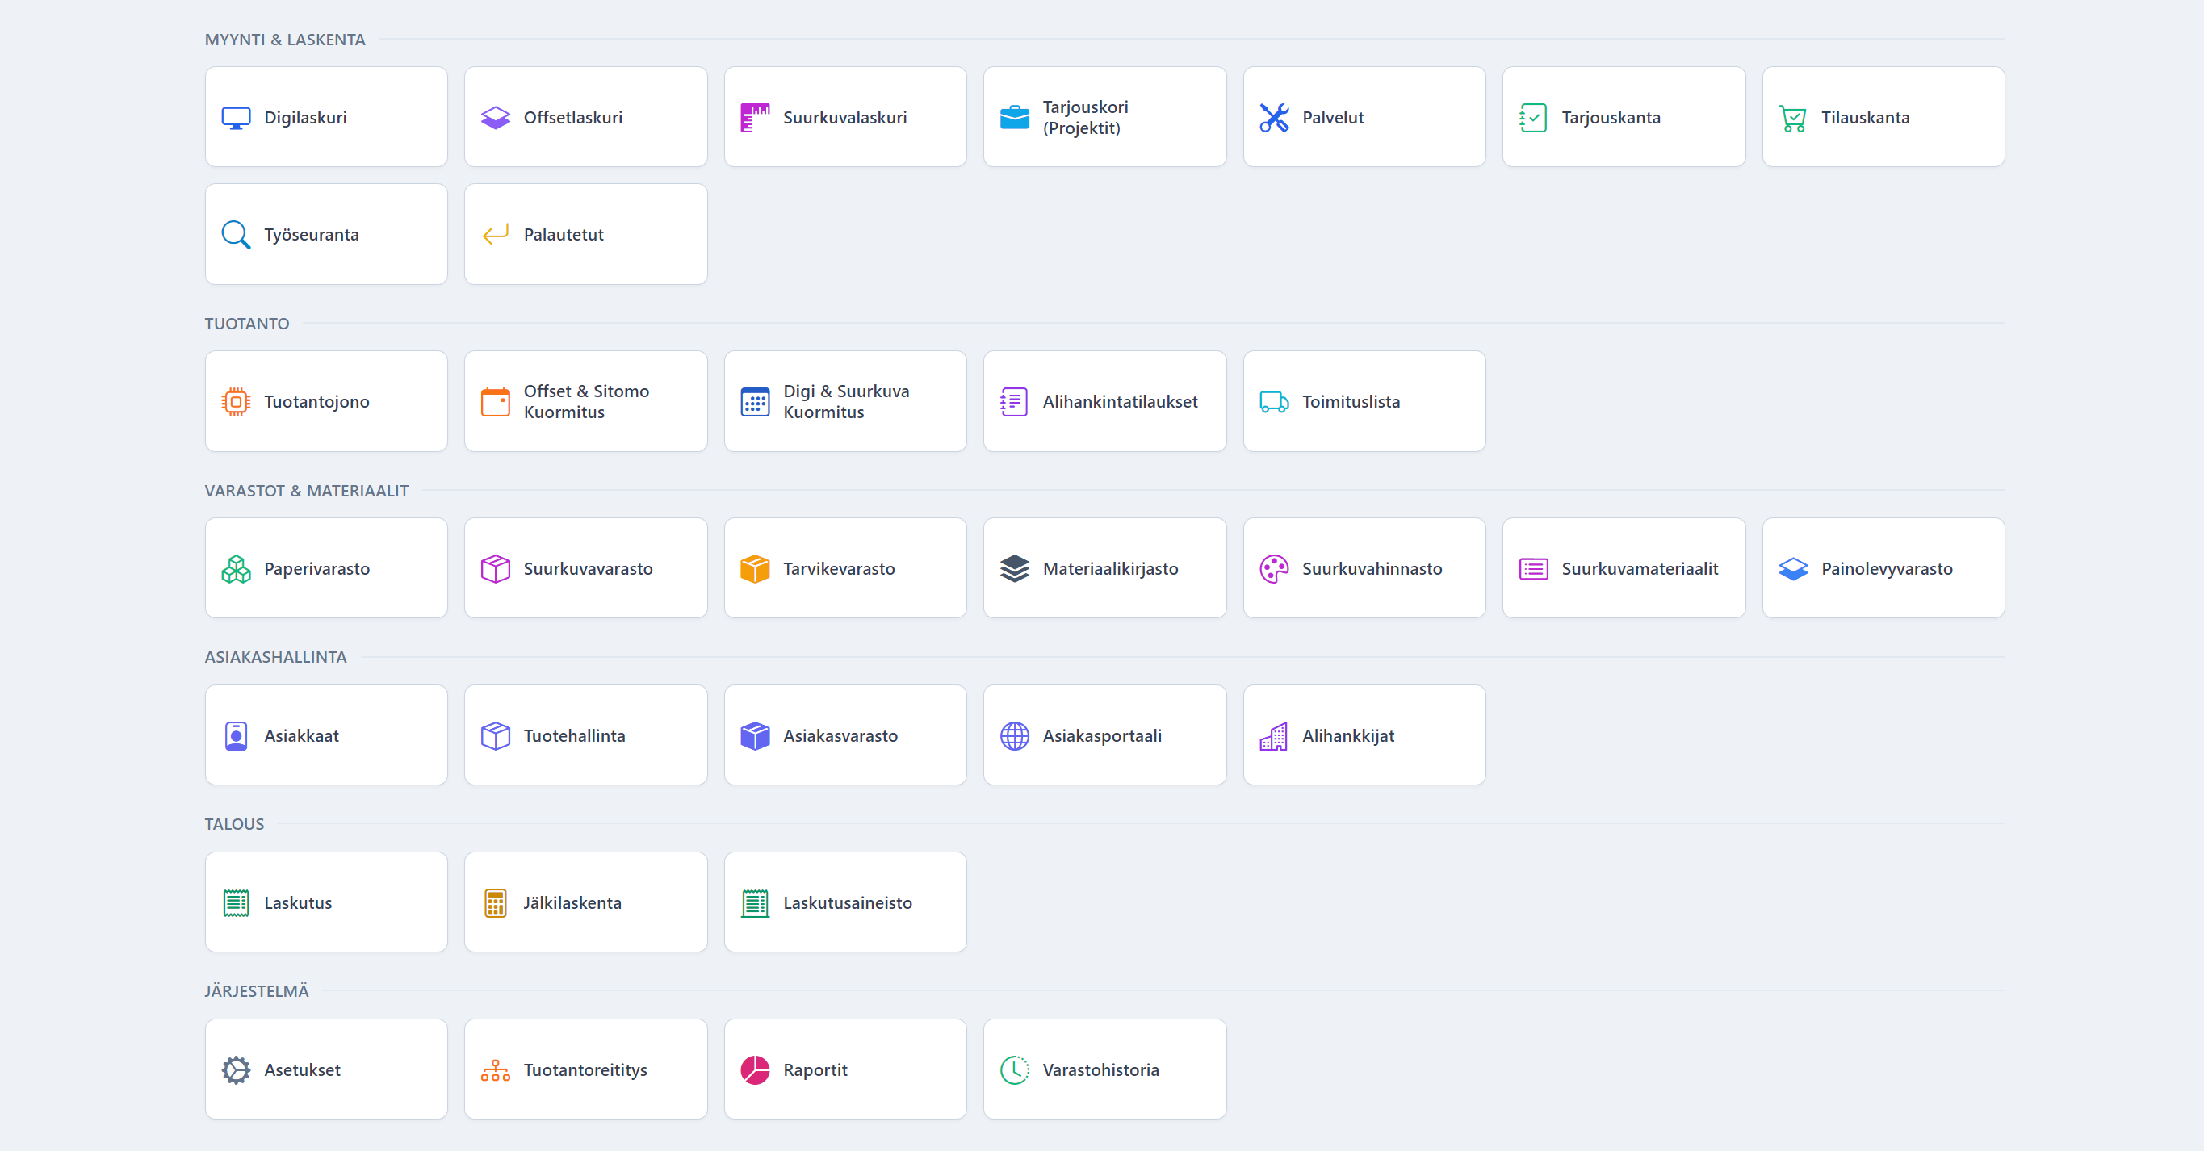2204x1151 pixels.
Task: Click the Palvelut tools icon
Action: (x=1274, y=118)
